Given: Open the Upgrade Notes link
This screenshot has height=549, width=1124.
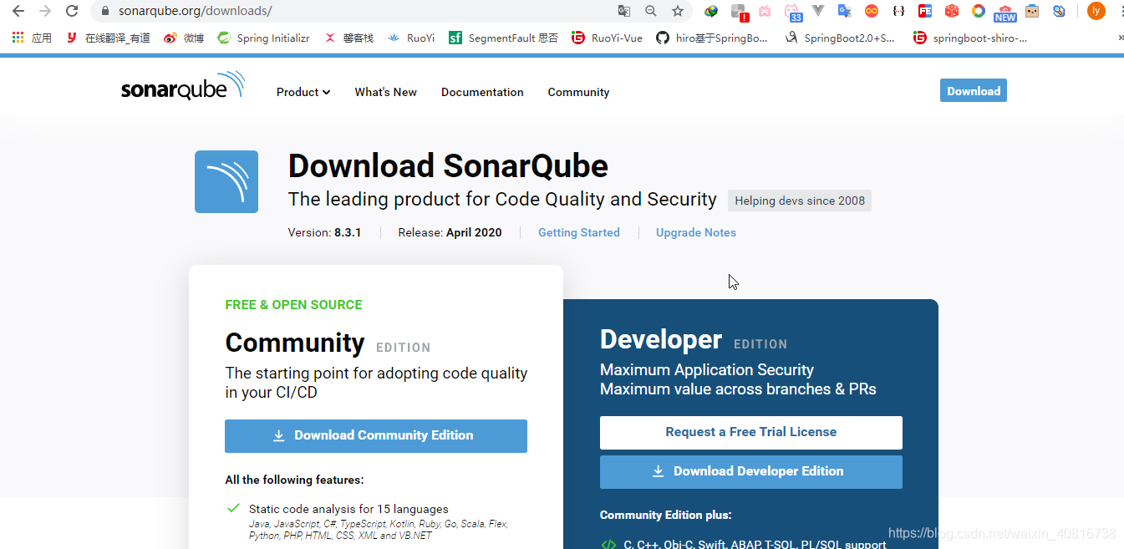Looking at the screenshot, I should 696,232.
